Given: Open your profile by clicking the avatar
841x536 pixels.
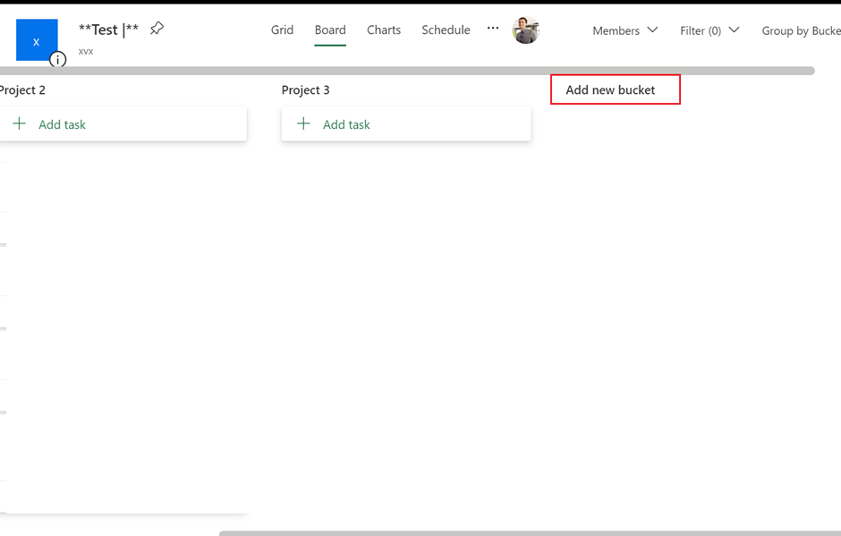Looking at the screenshot, I should coord(526,30).
